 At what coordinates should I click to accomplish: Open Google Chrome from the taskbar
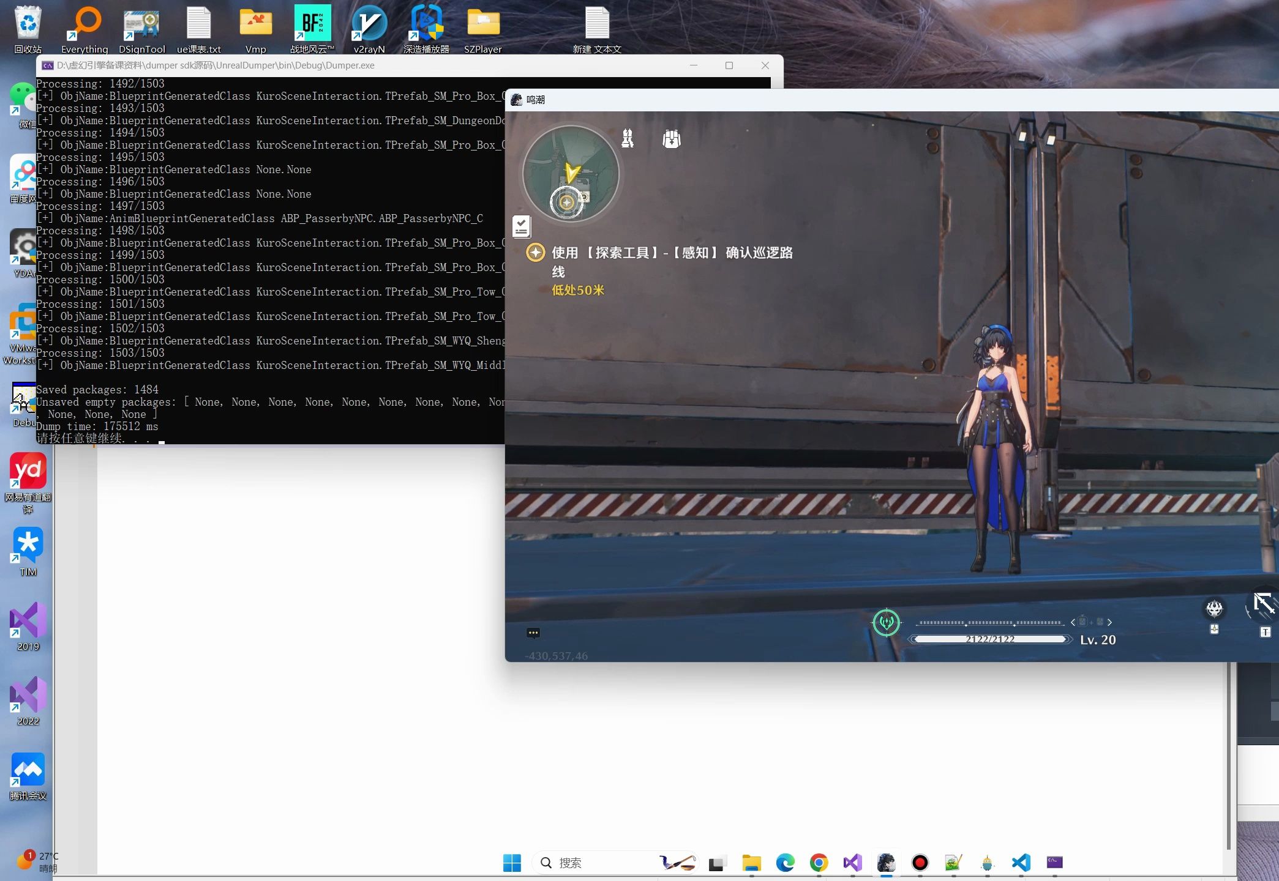819,863
